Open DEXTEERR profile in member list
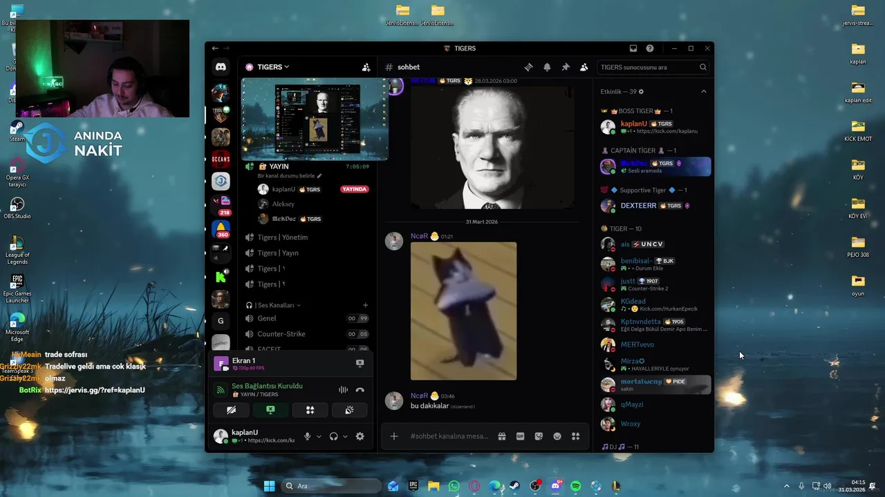 [654, 206]
